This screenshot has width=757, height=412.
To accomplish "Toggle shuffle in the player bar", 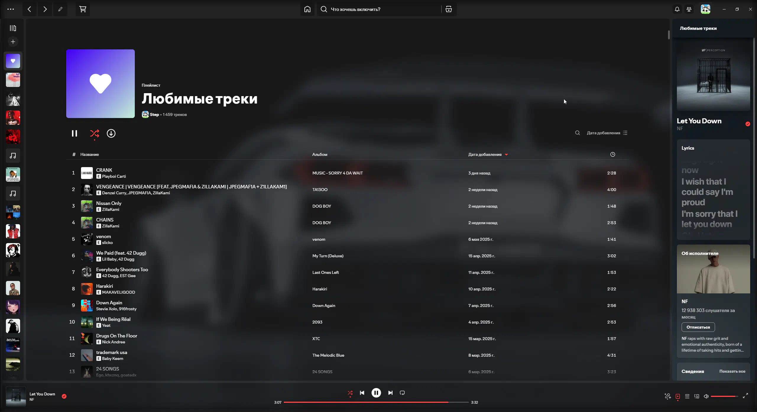I will tap(350, 393).
